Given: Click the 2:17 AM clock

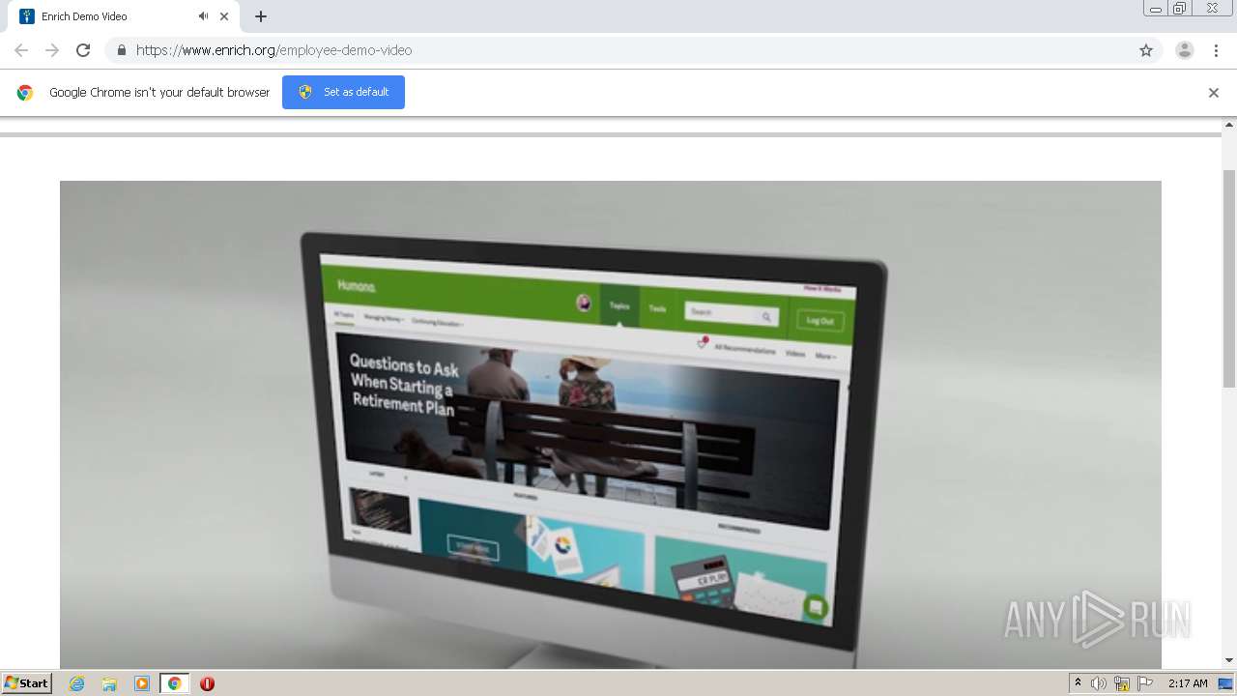Looking at the screenshot, I should pyautogui.click(x=1188, y=683).
